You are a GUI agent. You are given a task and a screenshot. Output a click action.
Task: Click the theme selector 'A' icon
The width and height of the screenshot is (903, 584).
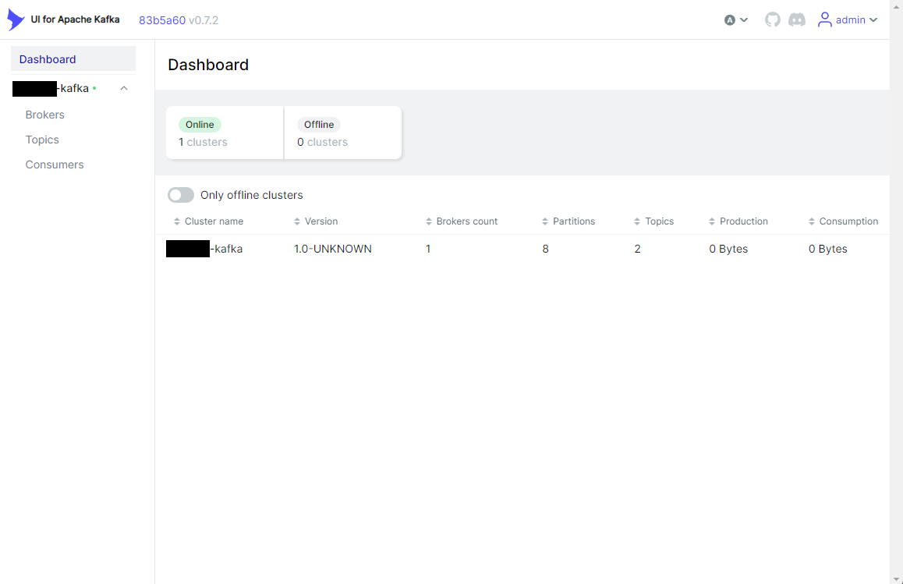click(x=730, y=20)
